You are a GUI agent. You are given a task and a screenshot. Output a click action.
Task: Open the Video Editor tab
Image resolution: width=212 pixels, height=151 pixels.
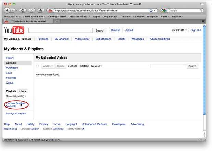click(x=82, y=39)
